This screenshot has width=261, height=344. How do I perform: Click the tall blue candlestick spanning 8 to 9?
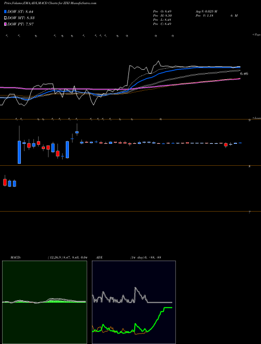click(19, 152)
